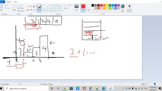The width and height of the screenshot is (162, 91).
Task: Open the Rotate dropdown
Action: 21,11
